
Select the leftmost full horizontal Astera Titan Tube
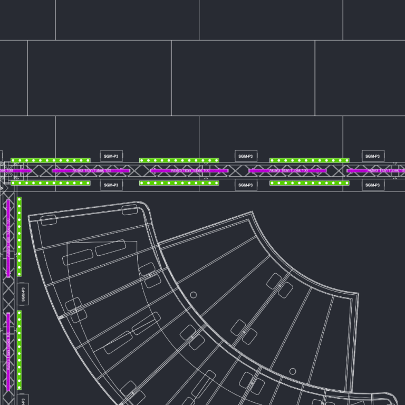pos(91,171)
